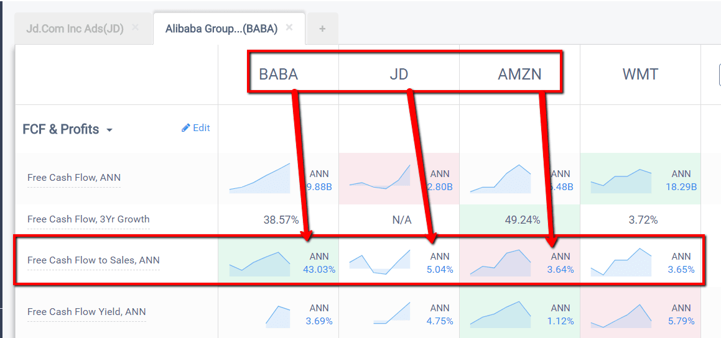This screenshot has height=338, width=721.
Task: Open the Free Cash Flow Yield, ANN label
Action: [86, 312]
